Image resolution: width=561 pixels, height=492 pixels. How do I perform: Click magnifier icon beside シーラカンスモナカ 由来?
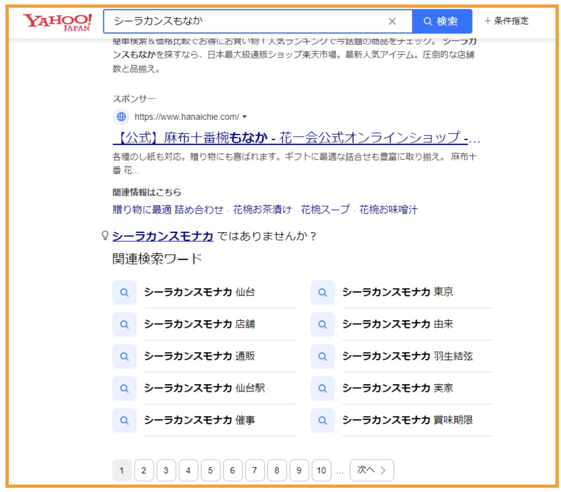[x=323, y=324]
